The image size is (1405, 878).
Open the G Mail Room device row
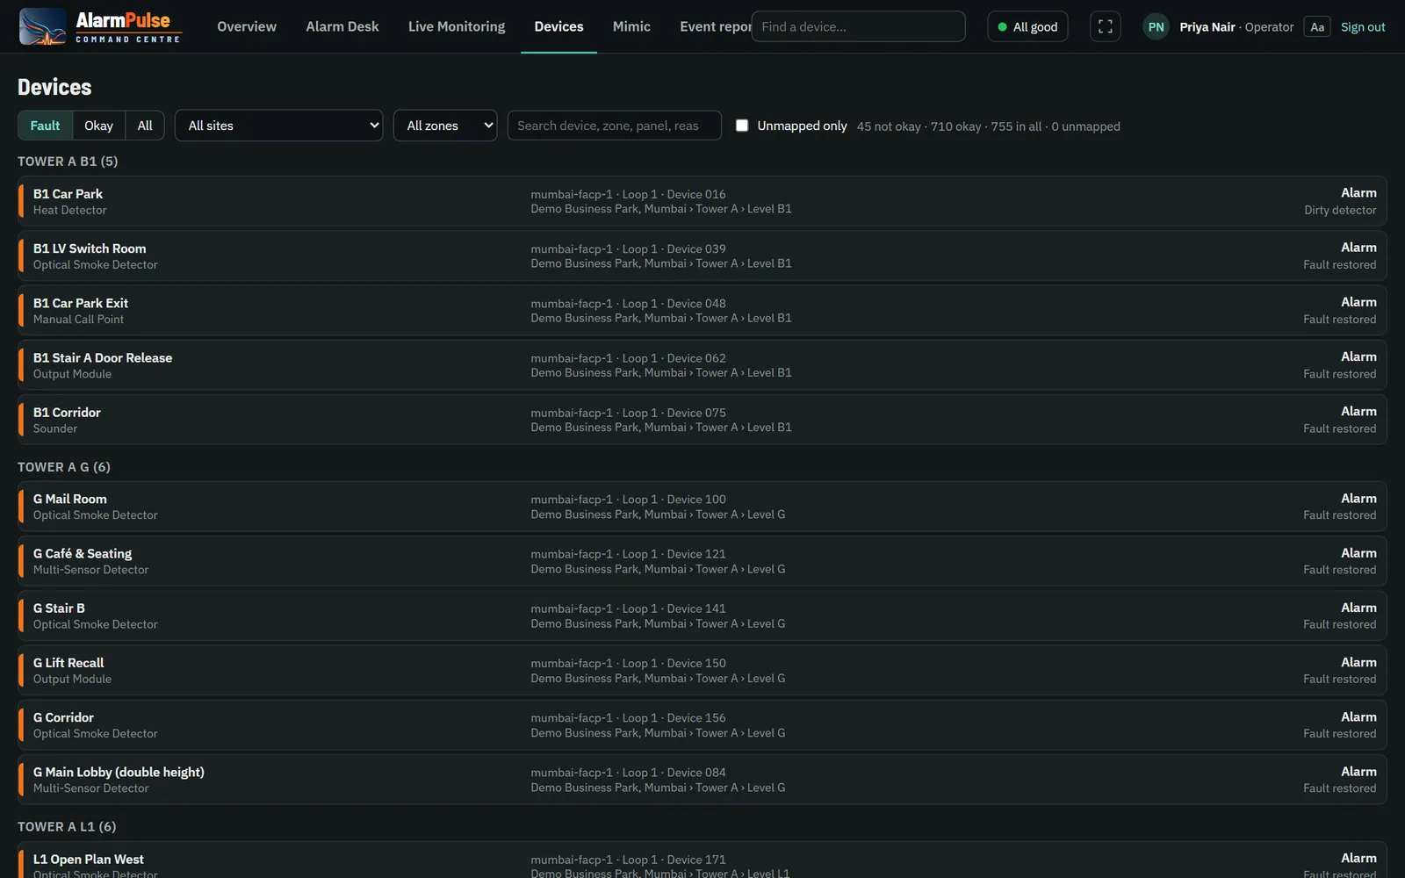click(x=702, y=507)
